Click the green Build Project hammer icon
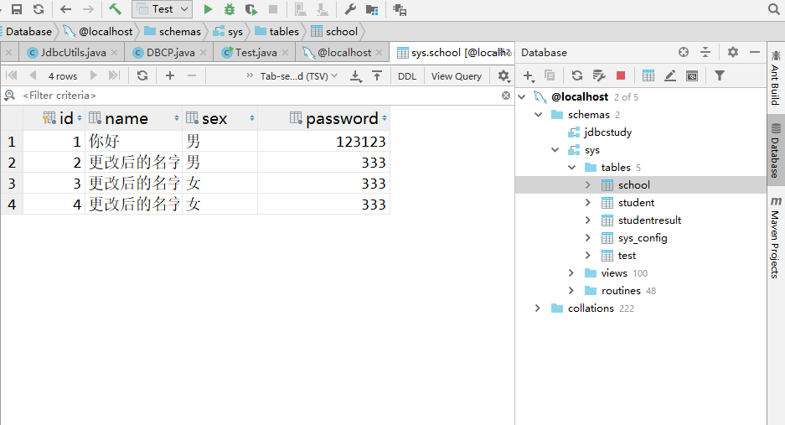This screenshot has height=425, width=785. pos(115,9)
